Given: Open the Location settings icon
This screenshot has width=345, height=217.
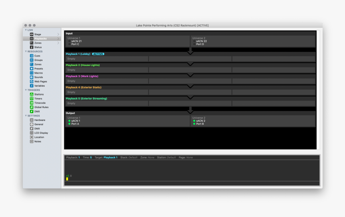Looking at the screenshot, I should pyautogui.click(x=32, y=137).
